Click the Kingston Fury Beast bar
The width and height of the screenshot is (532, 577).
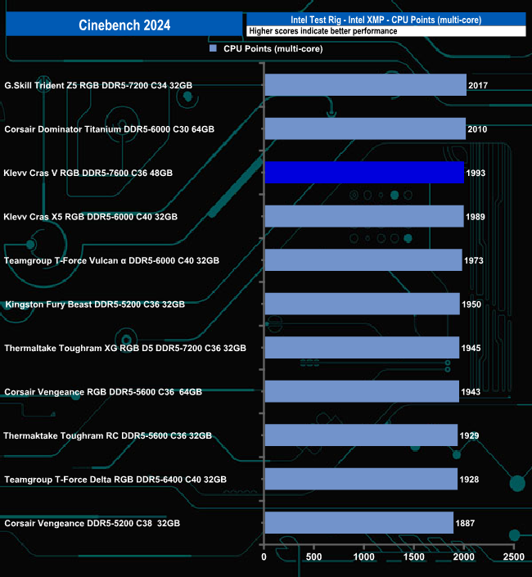(x=363, y=304)
